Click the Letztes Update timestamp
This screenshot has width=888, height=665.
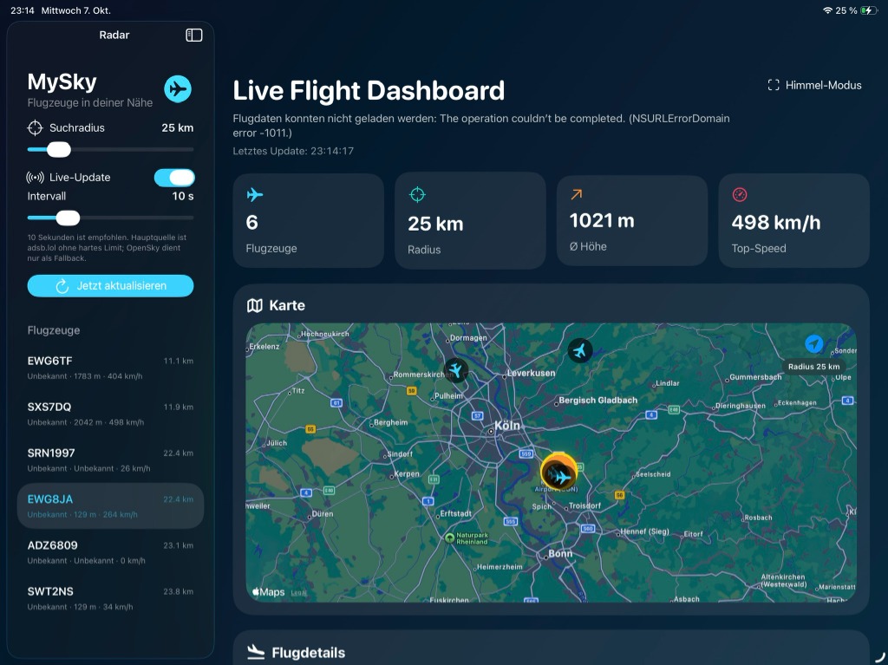[x=293, y=151]
